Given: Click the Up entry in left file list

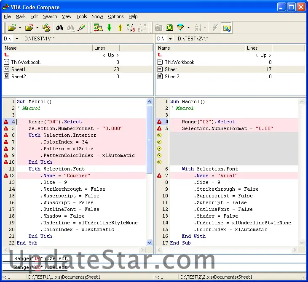Looking at the screenshot, I should (110, 55).
